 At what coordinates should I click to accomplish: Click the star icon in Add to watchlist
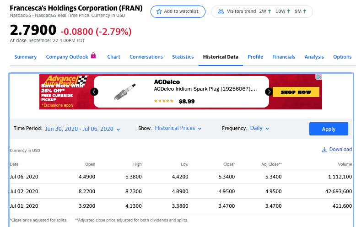(x=159, y=11)
